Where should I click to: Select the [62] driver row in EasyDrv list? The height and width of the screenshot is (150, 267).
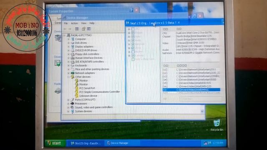[191, 73]
